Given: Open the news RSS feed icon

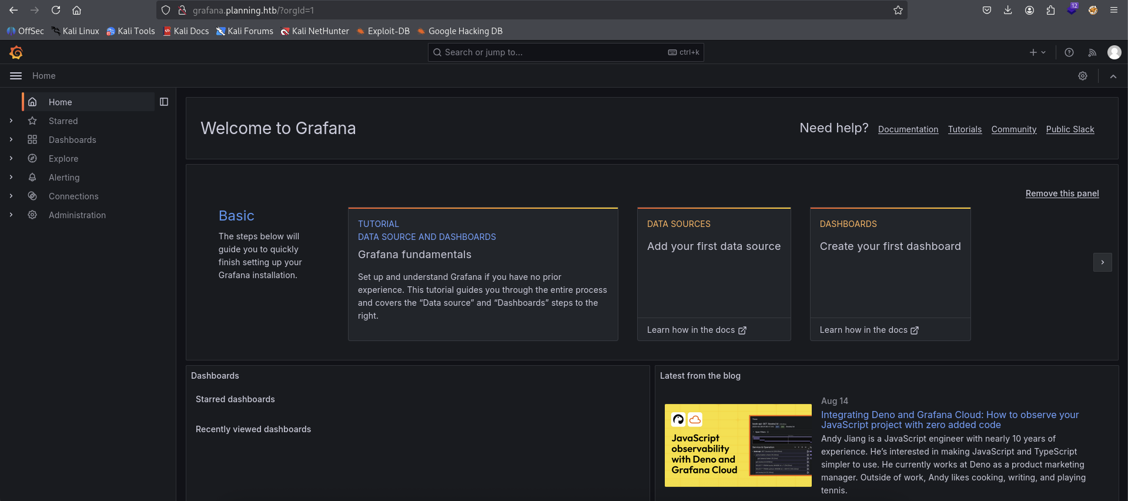Looking at the screenshot, I should coord(1092,52).
